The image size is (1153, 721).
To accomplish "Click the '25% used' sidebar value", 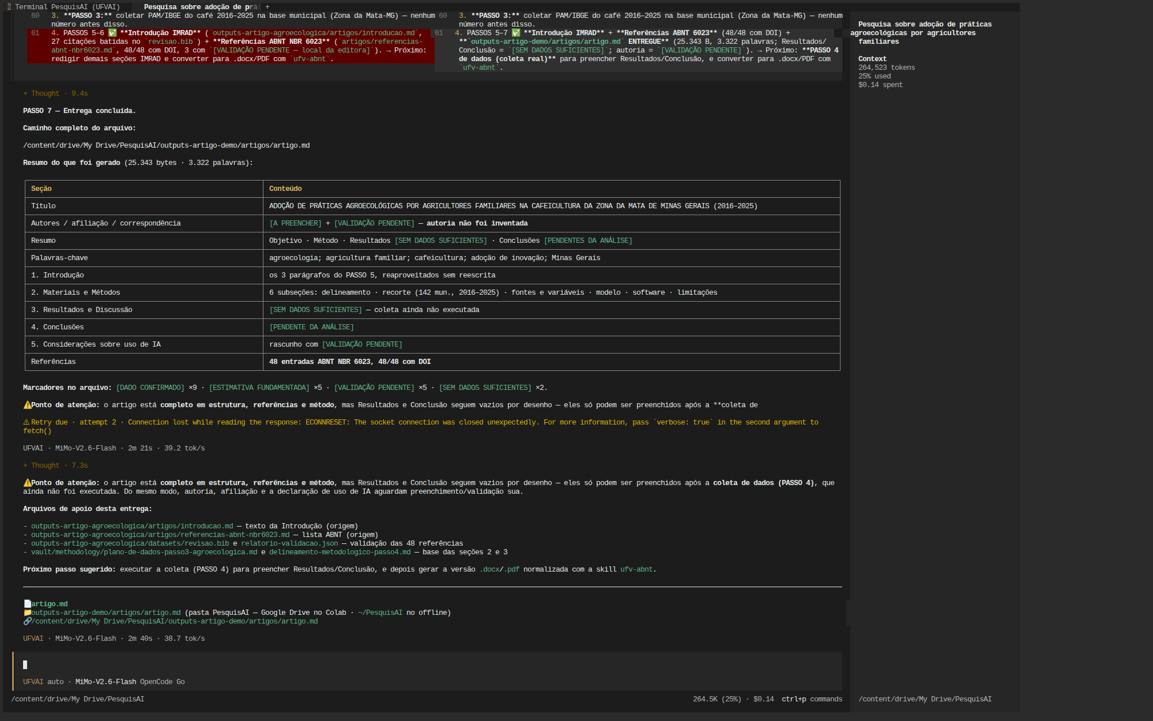I will (x=875, y=76).
